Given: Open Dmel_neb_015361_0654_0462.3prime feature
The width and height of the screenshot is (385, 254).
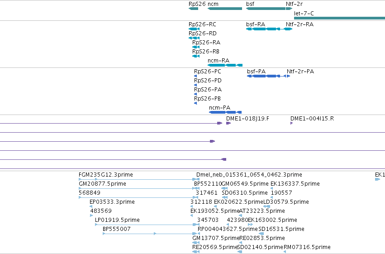Looking at the screenshot, I should [249, 175].
